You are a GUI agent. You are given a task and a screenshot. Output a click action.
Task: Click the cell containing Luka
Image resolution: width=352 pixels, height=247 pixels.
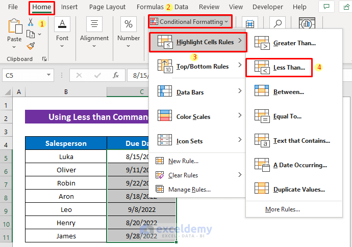[66, 157]
